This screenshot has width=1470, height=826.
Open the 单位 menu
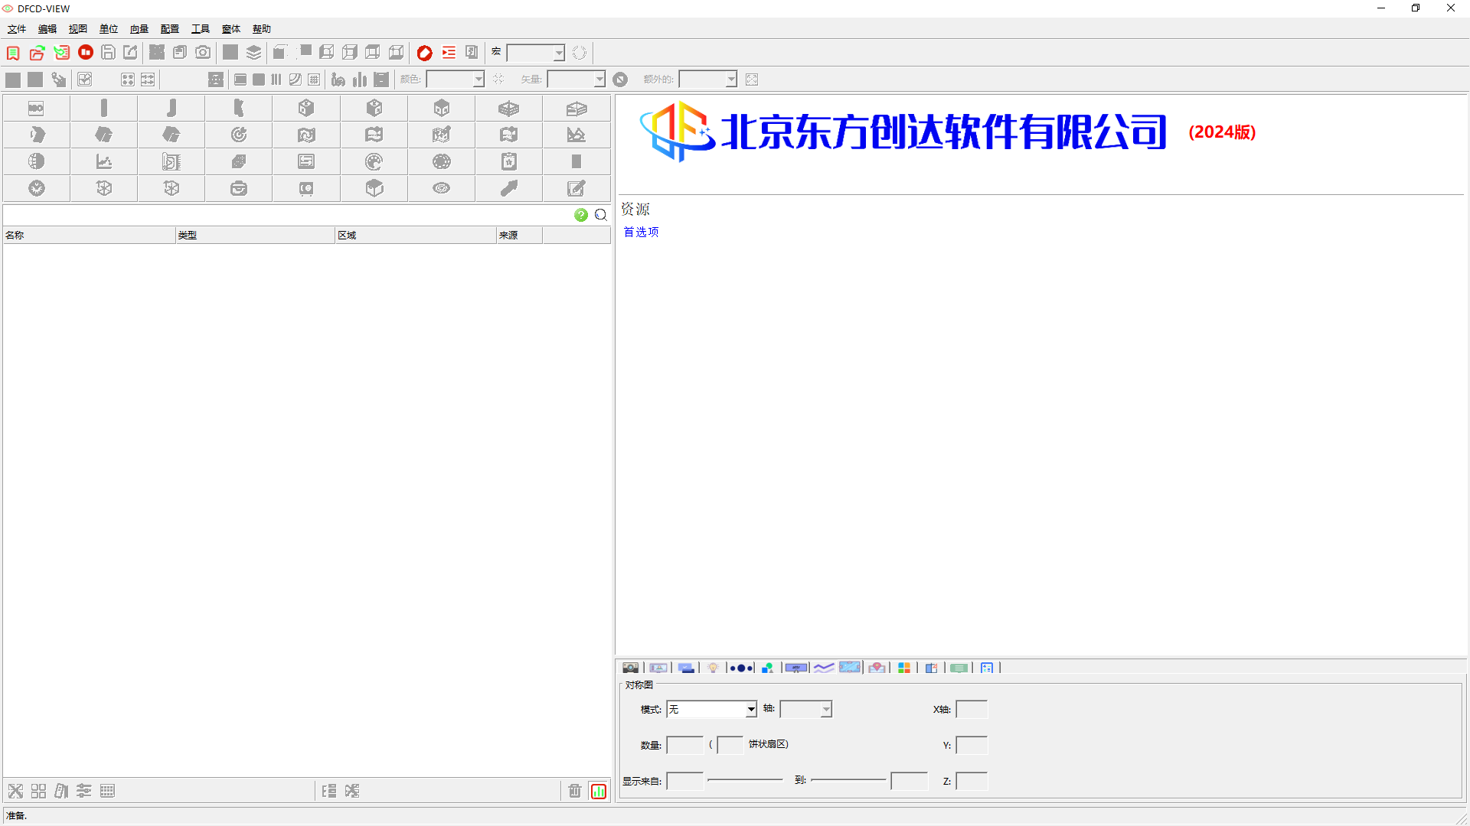point(109,29)
